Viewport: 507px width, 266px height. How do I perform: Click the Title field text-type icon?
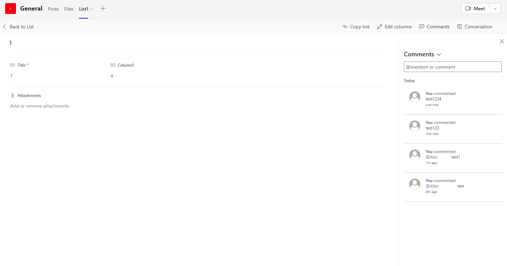(13, 65)
